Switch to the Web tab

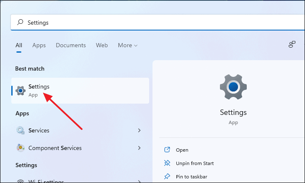tap(102, 45)
